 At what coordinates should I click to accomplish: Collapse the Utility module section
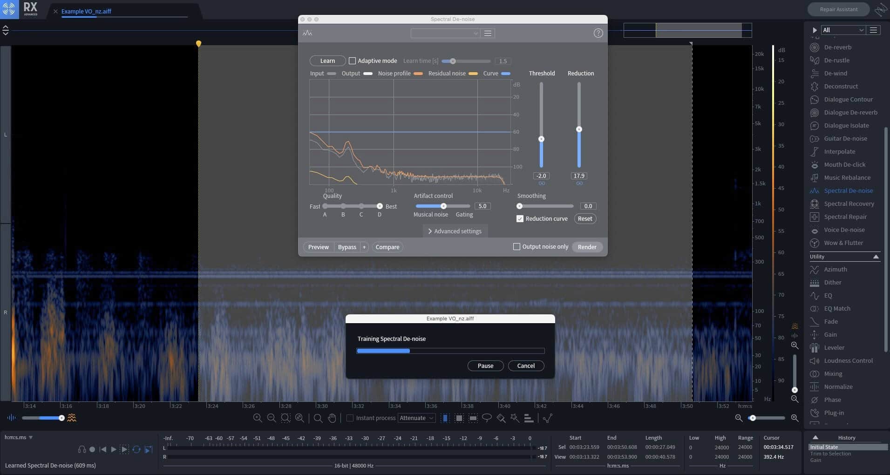tap(876, 257)
